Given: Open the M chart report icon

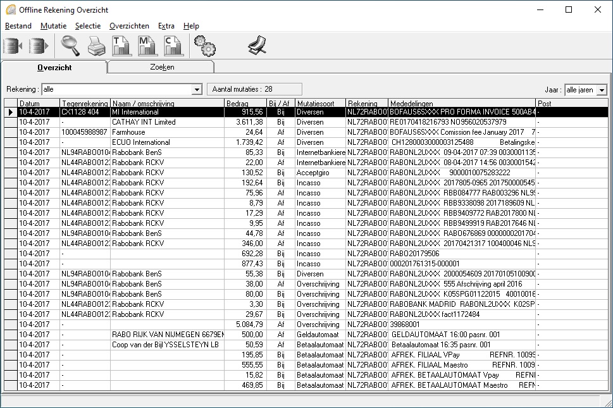Looking at the screenshot, I should [147, 46].
